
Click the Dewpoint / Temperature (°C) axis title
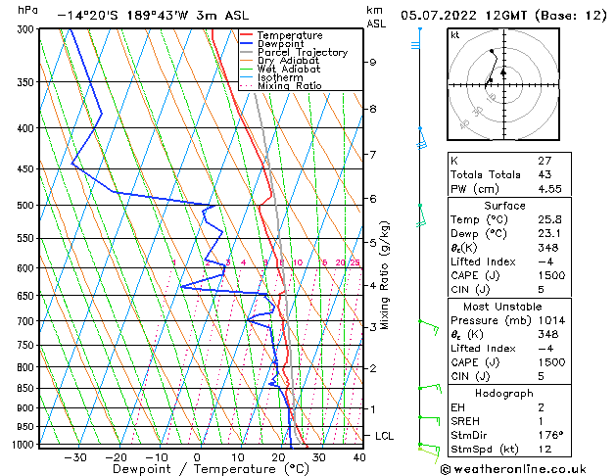[211, 469]
